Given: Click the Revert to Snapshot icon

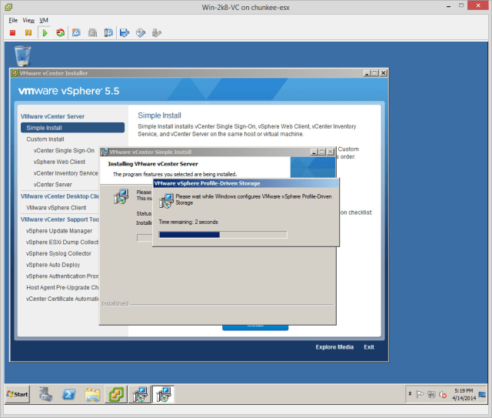Looking at the screenshot, I should [x=92, y=32].
